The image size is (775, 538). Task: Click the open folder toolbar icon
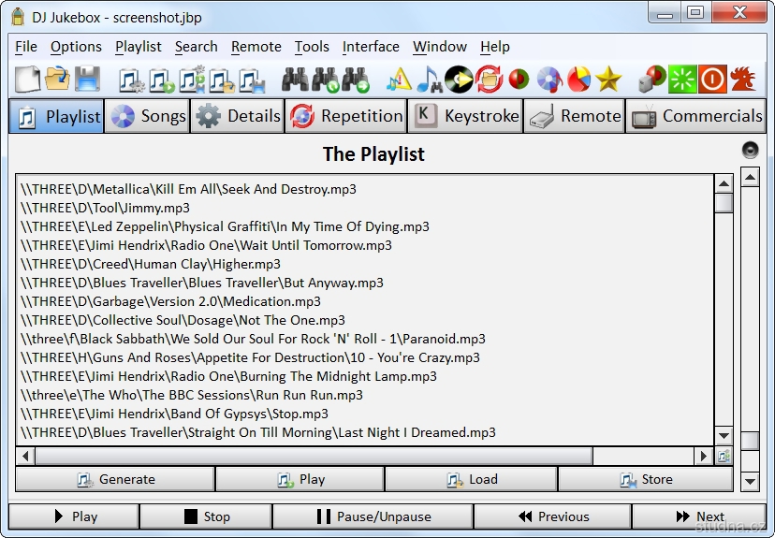coord(58,80)
